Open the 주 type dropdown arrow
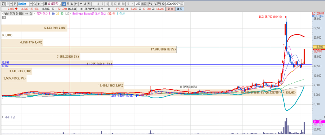Image resolution: width=325 pixels, height=135 pixels. click(11, 4)
